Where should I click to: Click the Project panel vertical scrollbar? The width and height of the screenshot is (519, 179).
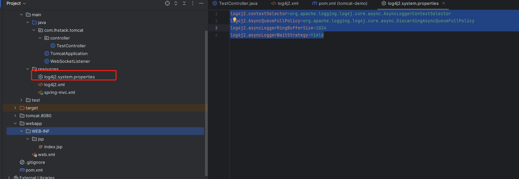click(206, 97)
